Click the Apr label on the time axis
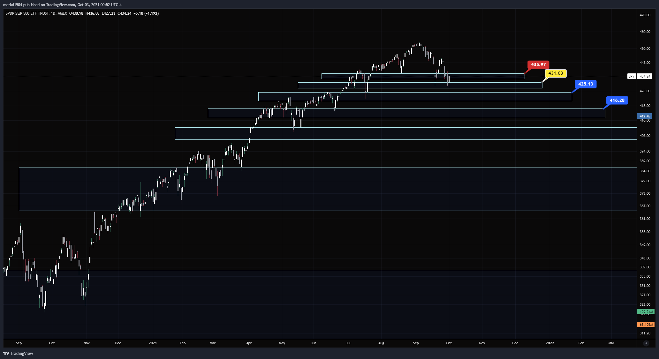The width and height of the screenshot is (659, 359). (249, 343)
